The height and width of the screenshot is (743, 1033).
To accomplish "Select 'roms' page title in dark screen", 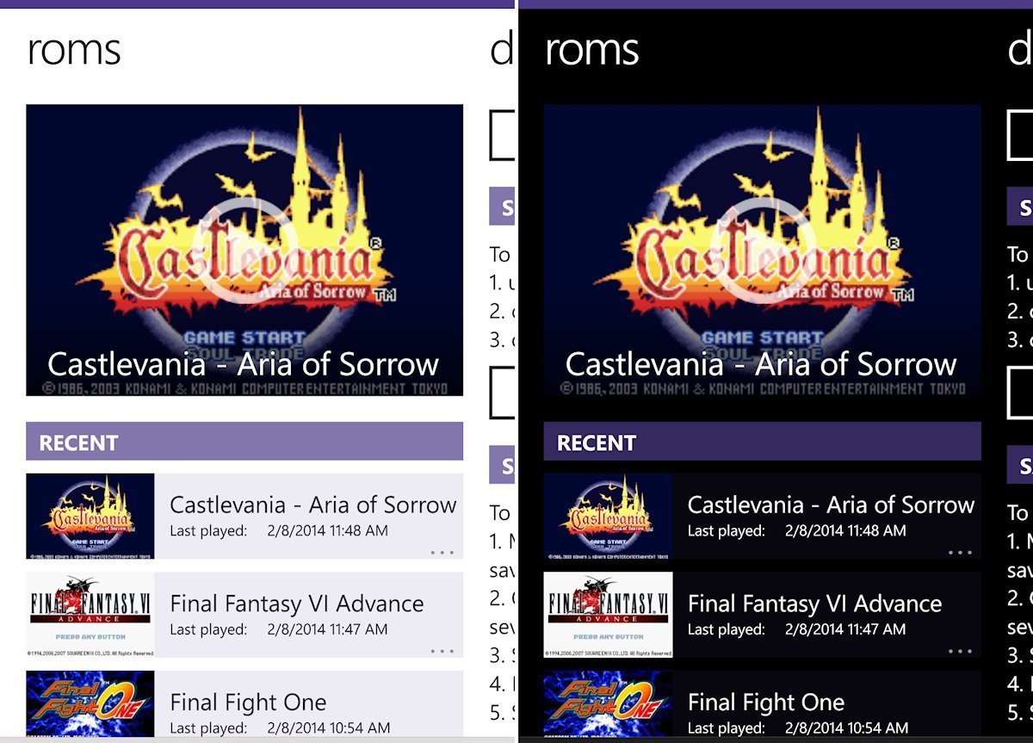I will [592, 50].
